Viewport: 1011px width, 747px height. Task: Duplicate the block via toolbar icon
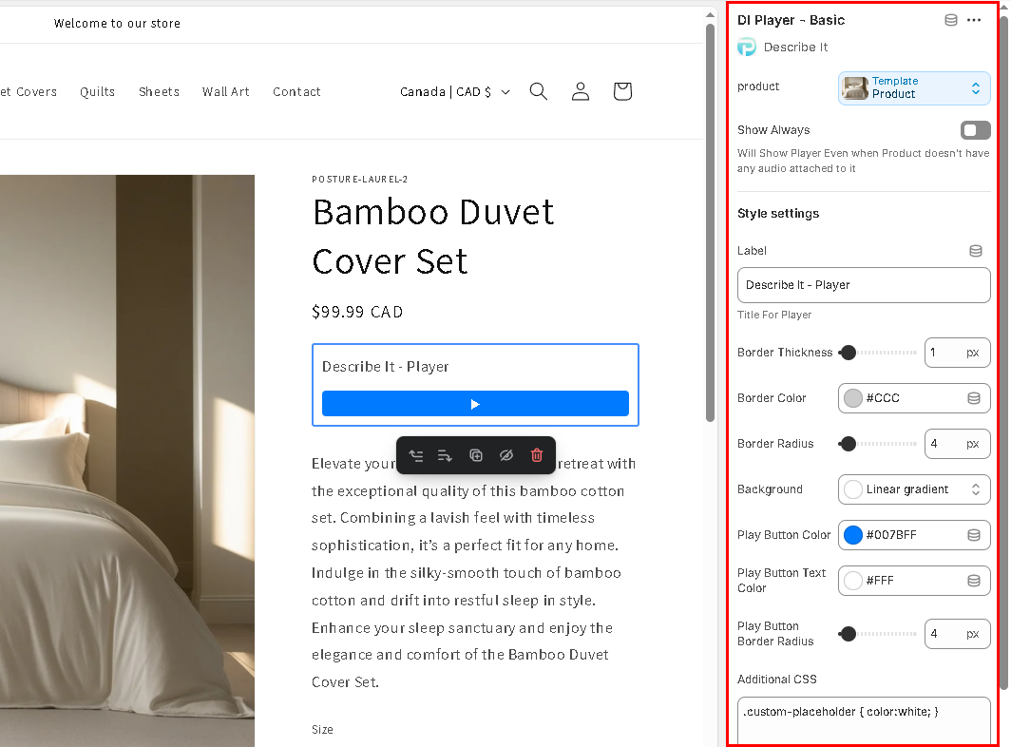coord(476,455)
